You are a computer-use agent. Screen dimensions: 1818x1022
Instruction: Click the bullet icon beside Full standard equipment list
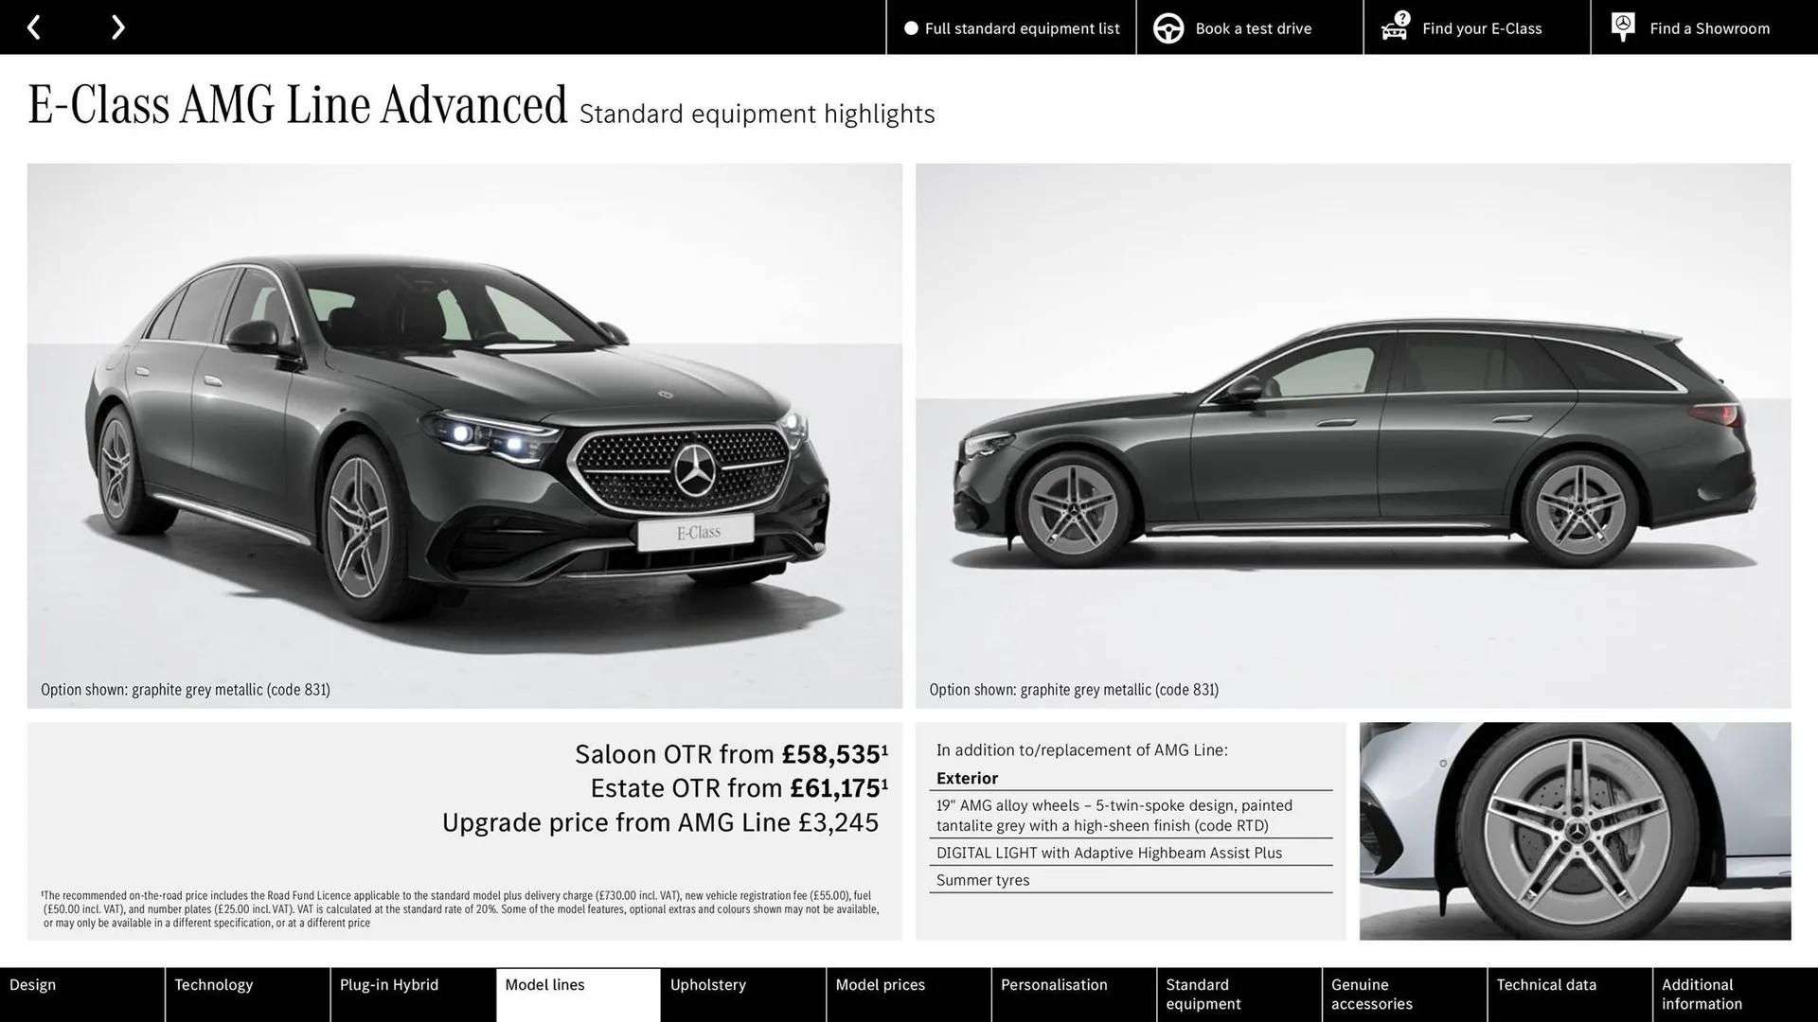click(x=911, y=28)
